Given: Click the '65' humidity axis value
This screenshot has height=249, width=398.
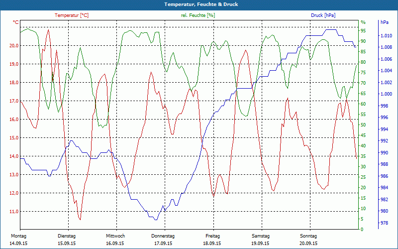Looking at the screenshot, I should tap(363, 94).
